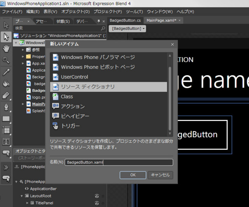Toggle lock dot of LayoutRoot
The image size is (249, 207).
click(103, 196)
